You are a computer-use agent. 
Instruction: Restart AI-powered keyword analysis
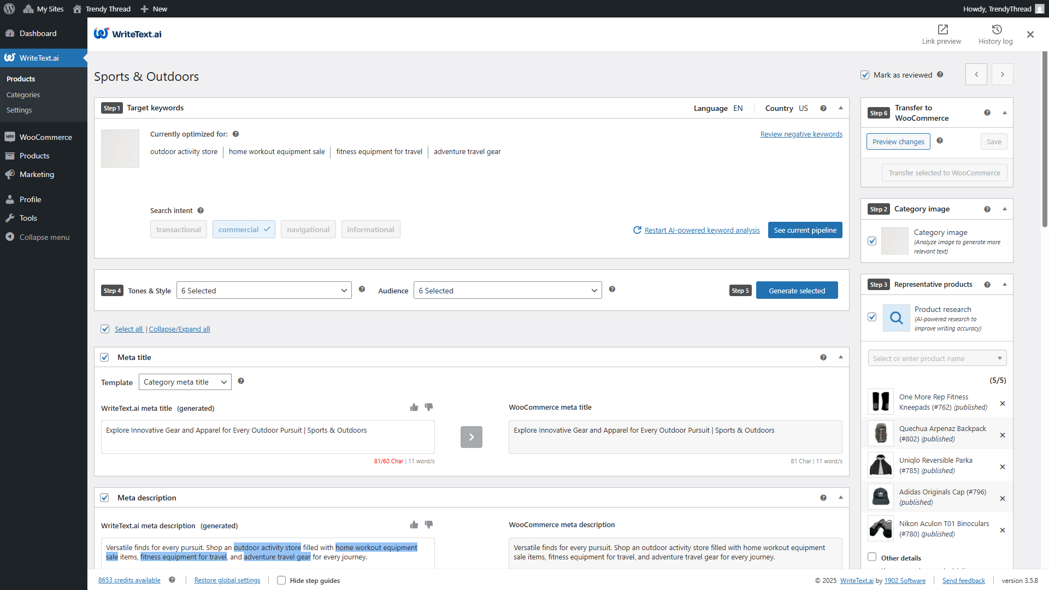coord(702,230)
